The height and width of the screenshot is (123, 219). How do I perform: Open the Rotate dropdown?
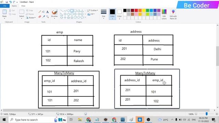point(31,18)
